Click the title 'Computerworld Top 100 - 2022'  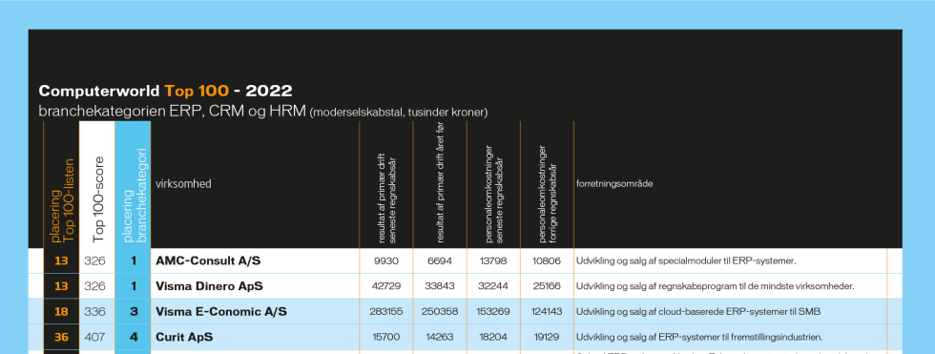(x=165, y=92)
